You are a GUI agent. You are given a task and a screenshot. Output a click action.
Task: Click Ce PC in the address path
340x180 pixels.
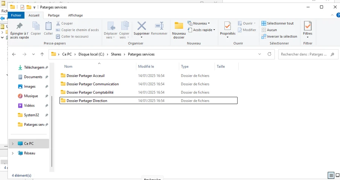pos(67,54)
